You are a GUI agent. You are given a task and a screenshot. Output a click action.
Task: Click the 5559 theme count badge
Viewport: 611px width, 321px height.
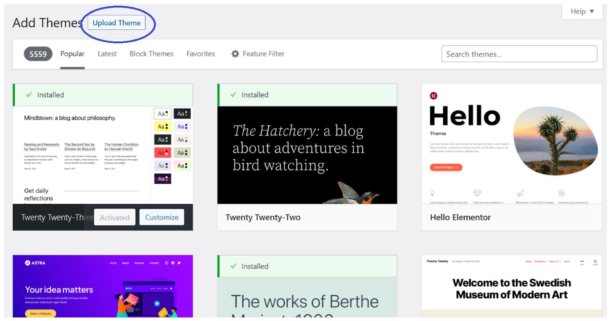(38, 54)
